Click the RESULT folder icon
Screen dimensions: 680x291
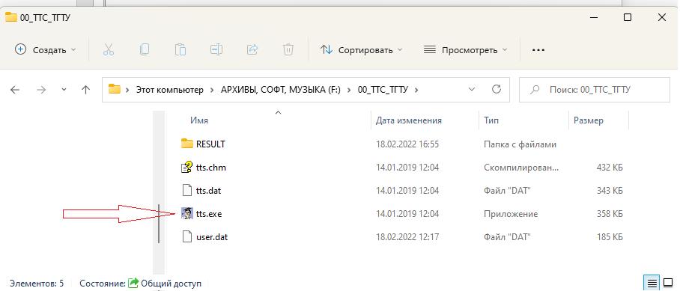[x=187, y=144]
